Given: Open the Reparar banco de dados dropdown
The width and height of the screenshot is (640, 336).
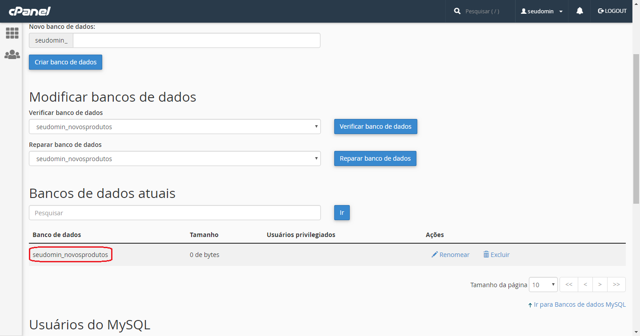Looking at the screenshot, I should pyautogui.click(x=175, y=158).
